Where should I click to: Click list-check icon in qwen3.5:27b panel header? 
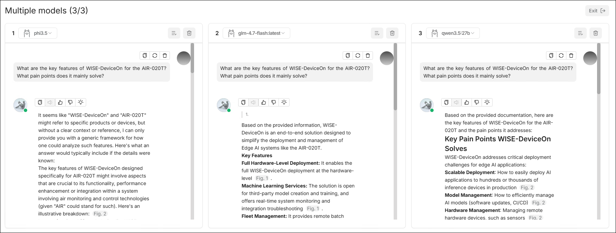[580, 33]
